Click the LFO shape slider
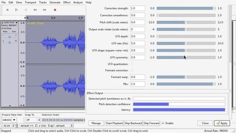Image resolution: width=236 pixels, height=133 pixels. click(186, 50)
